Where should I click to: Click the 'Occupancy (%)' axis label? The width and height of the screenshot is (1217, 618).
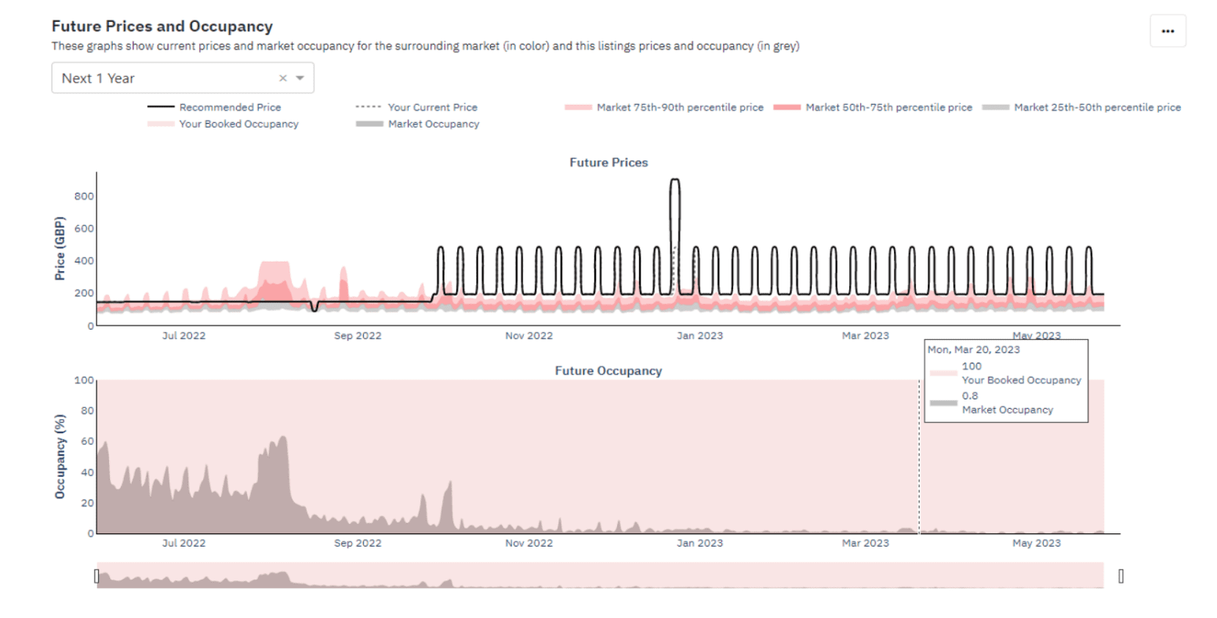60,457
